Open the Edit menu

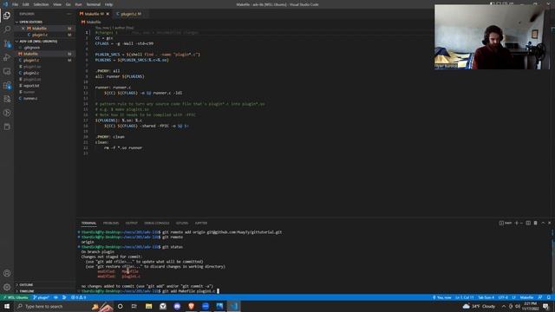click(25, 4)
